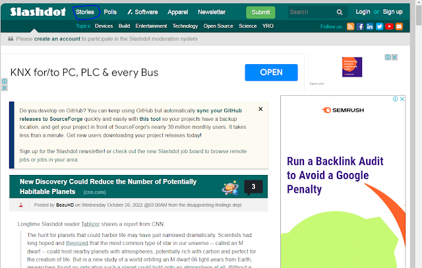This screenshot has width=422, height=268.
Task: Open the Stories menu item
Action: click(85, 12)
